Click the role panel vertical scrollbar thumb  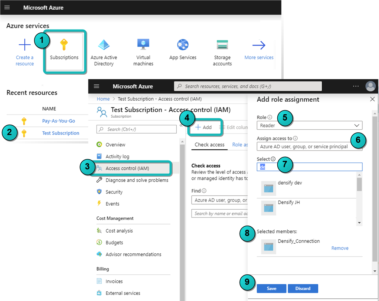click(x=375, y=189)
